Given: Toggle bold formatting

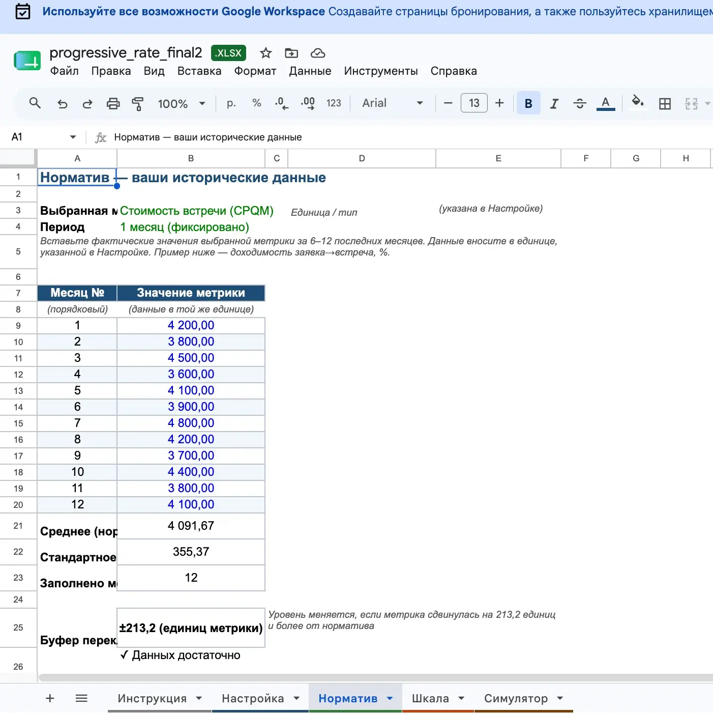Looking at the screenshot, I should 528,103.
